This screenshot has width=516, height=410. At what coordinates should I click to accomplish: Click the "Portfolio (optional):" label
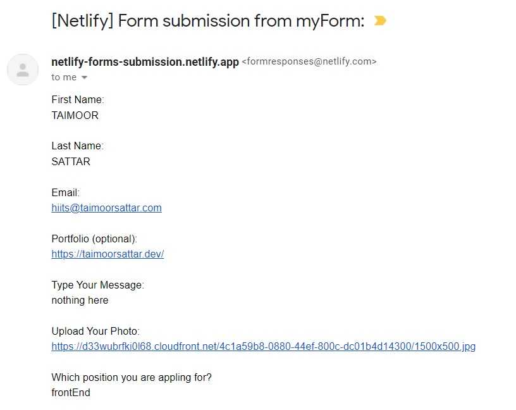[x=94, y=239]
